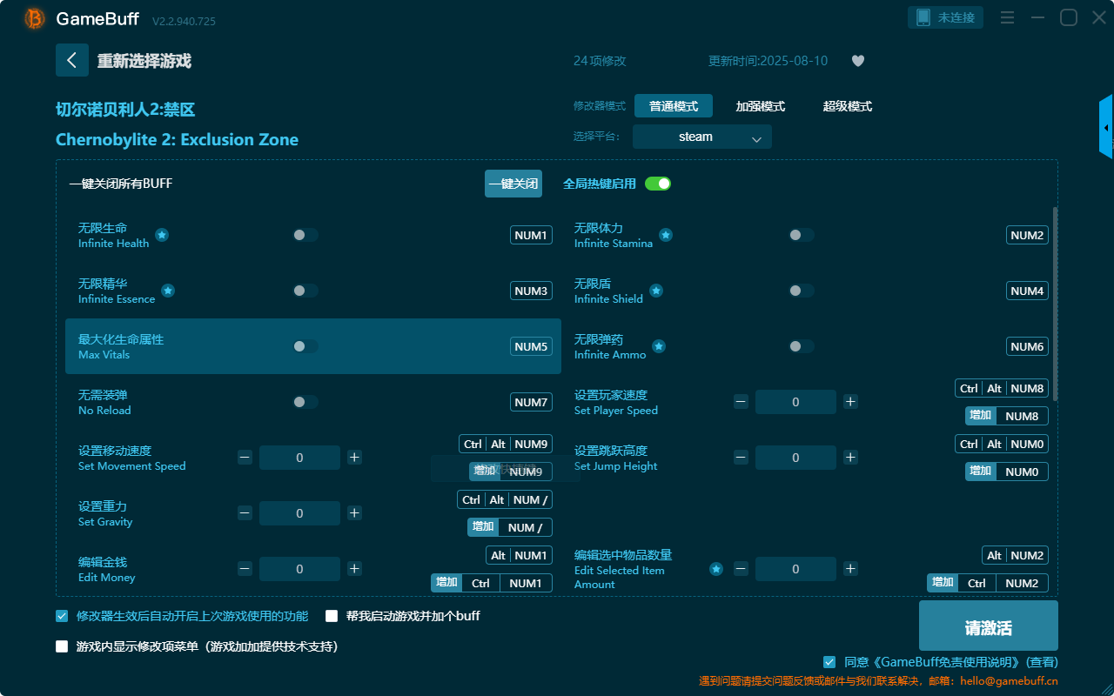Click the NUM7 hotkey for No Reload
This screenshot has width=1114, height=696.
click(531, 402)
